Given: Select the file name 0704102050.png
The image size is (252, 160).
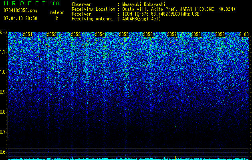Looking at the screenshot, I should click(x=20, y=10).
